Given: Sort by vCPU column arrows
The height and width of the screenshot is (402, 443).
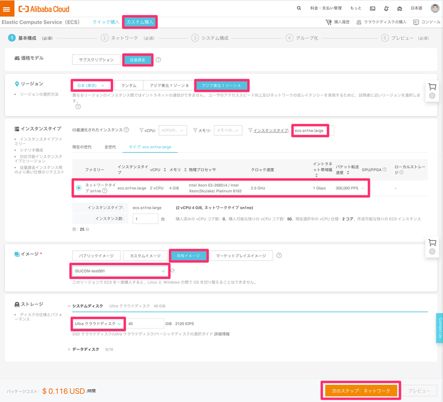Looking at the screenshot, I should (x=164, y=169).
